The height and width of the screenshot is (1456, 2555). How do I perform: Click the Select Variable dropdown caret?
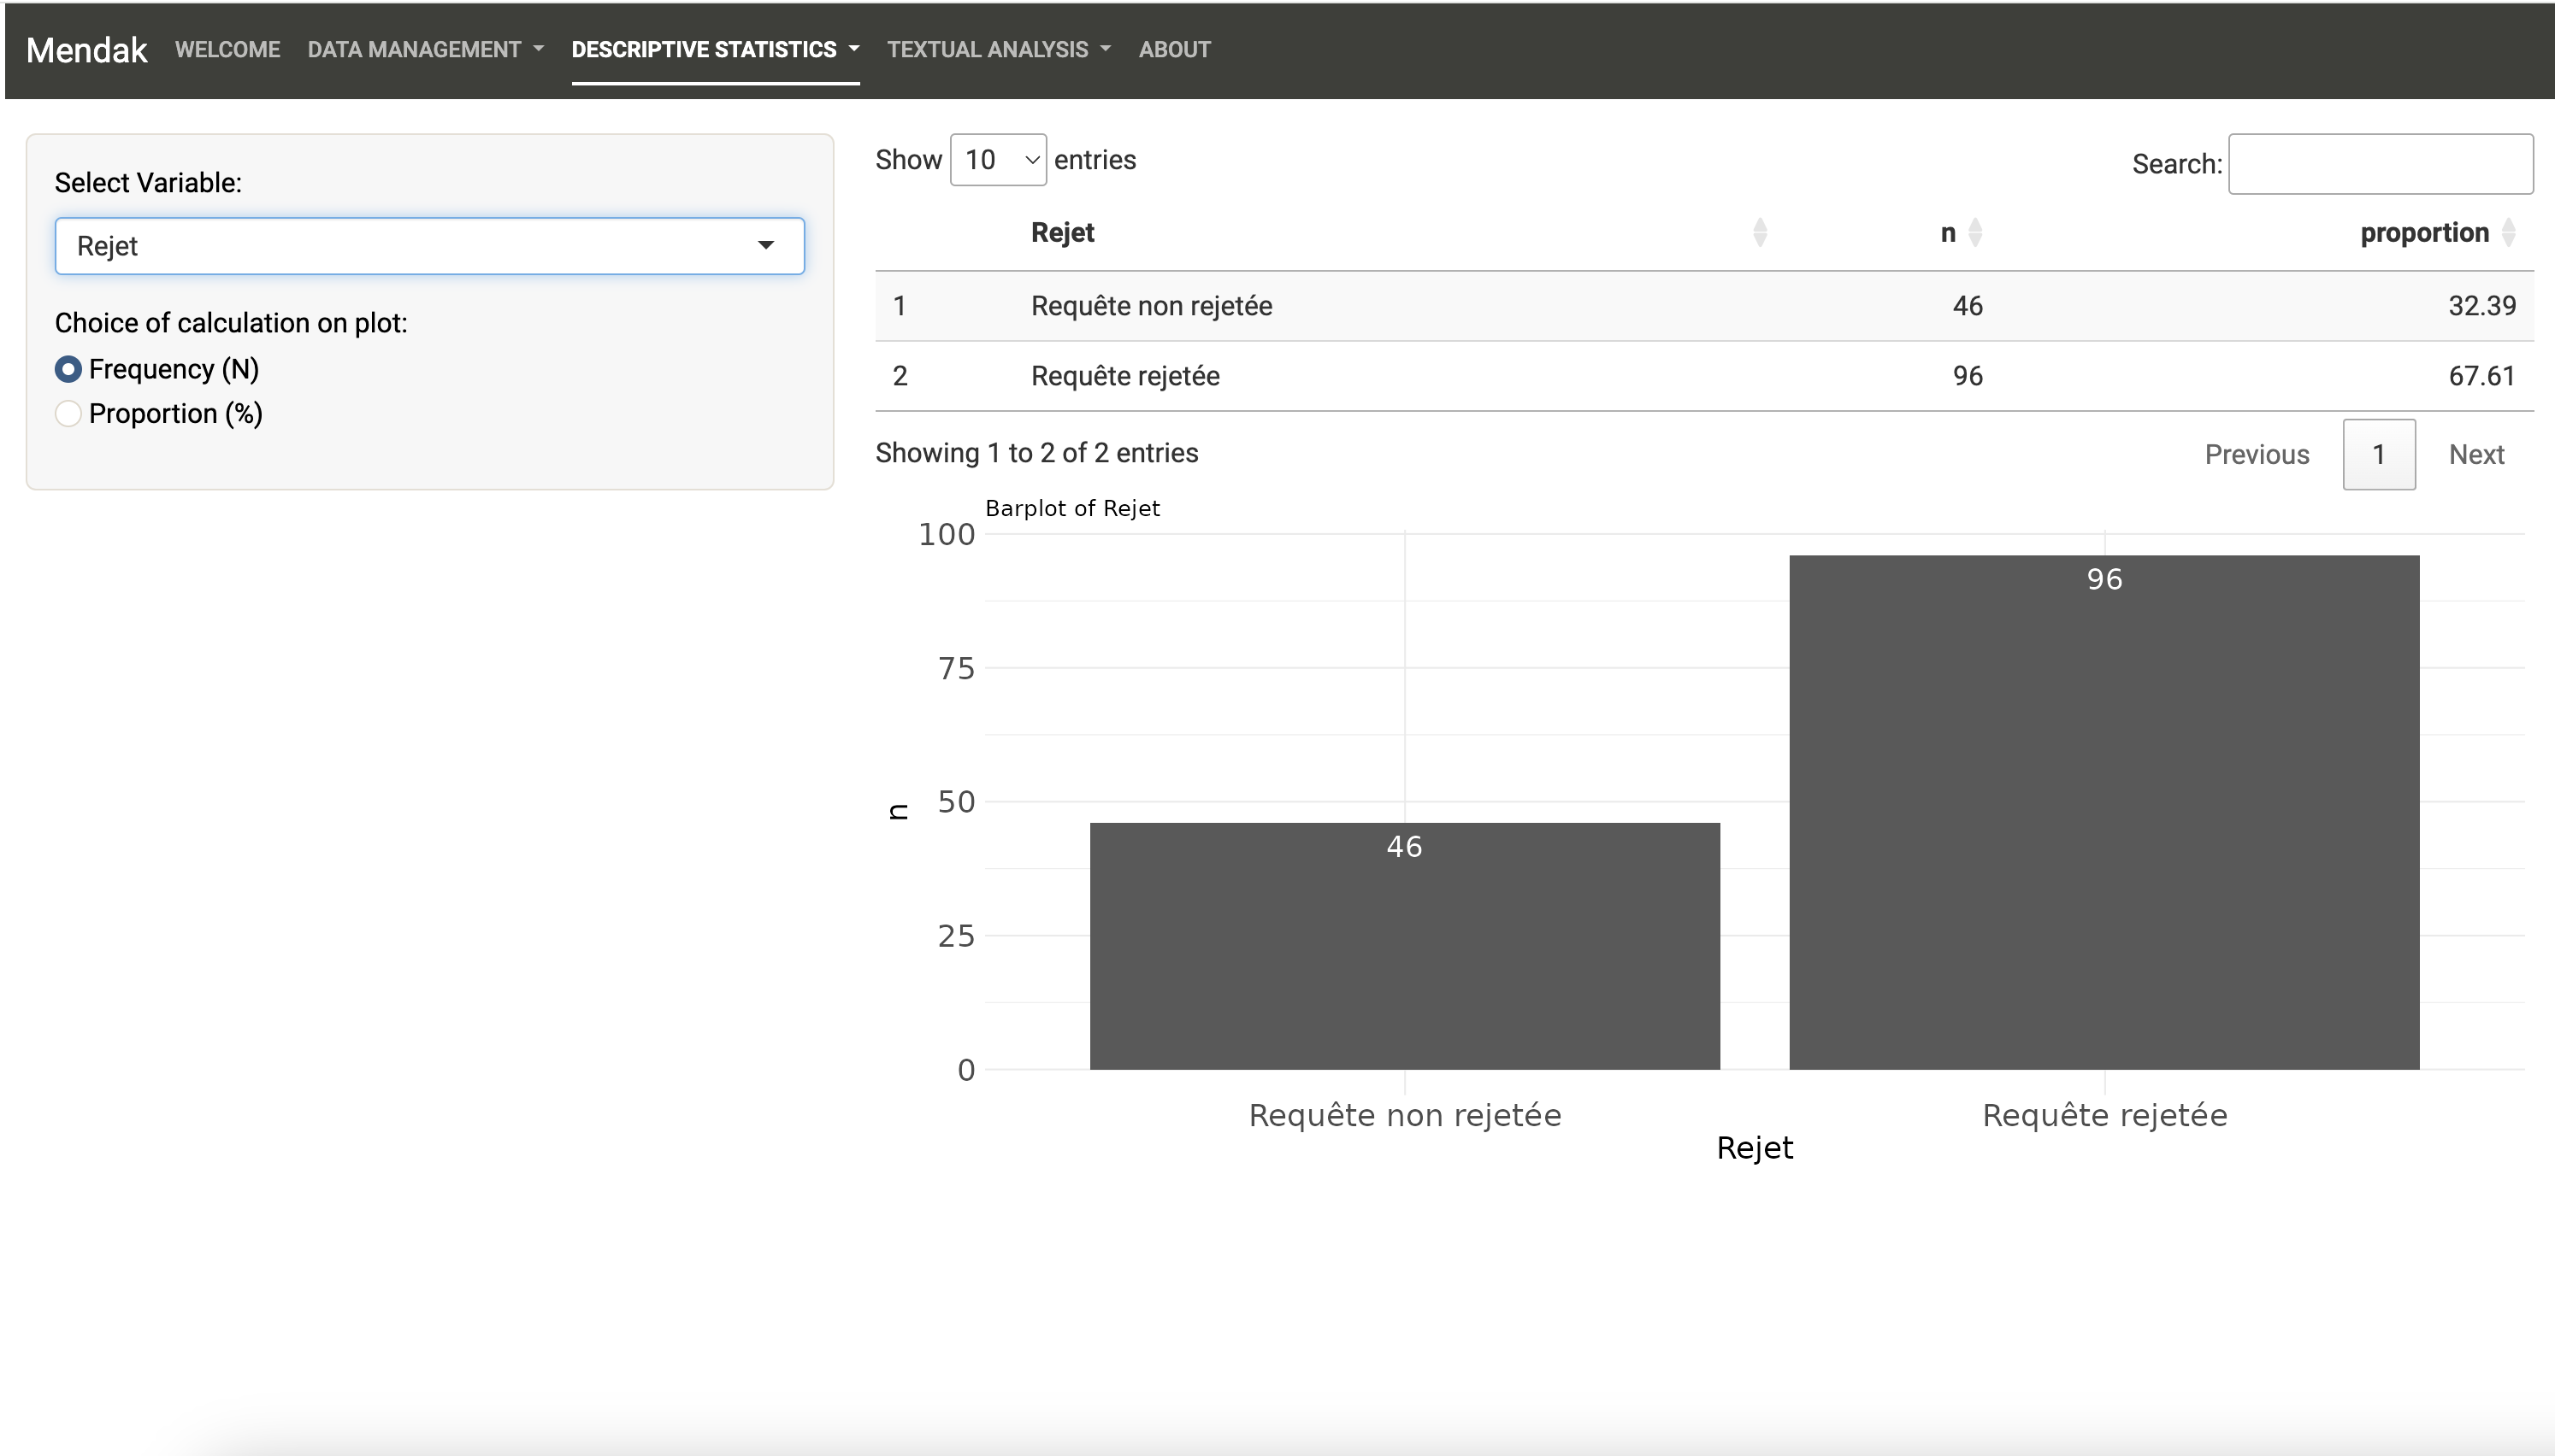pos(766,246)
